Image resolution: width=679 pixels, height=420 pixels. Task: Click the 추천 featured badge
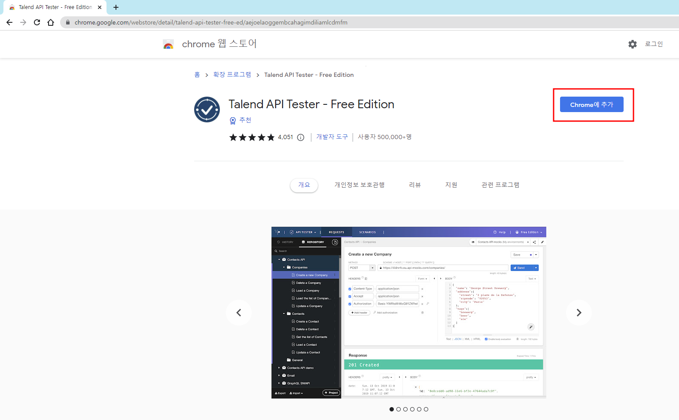241,120
